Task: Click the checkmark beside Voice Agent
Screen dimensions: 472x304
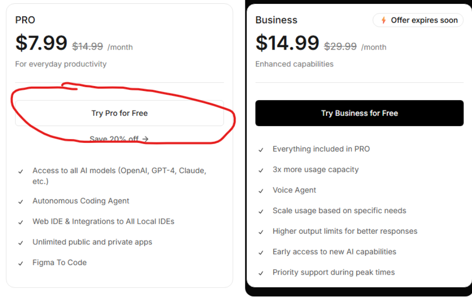Action: point(261,191)
